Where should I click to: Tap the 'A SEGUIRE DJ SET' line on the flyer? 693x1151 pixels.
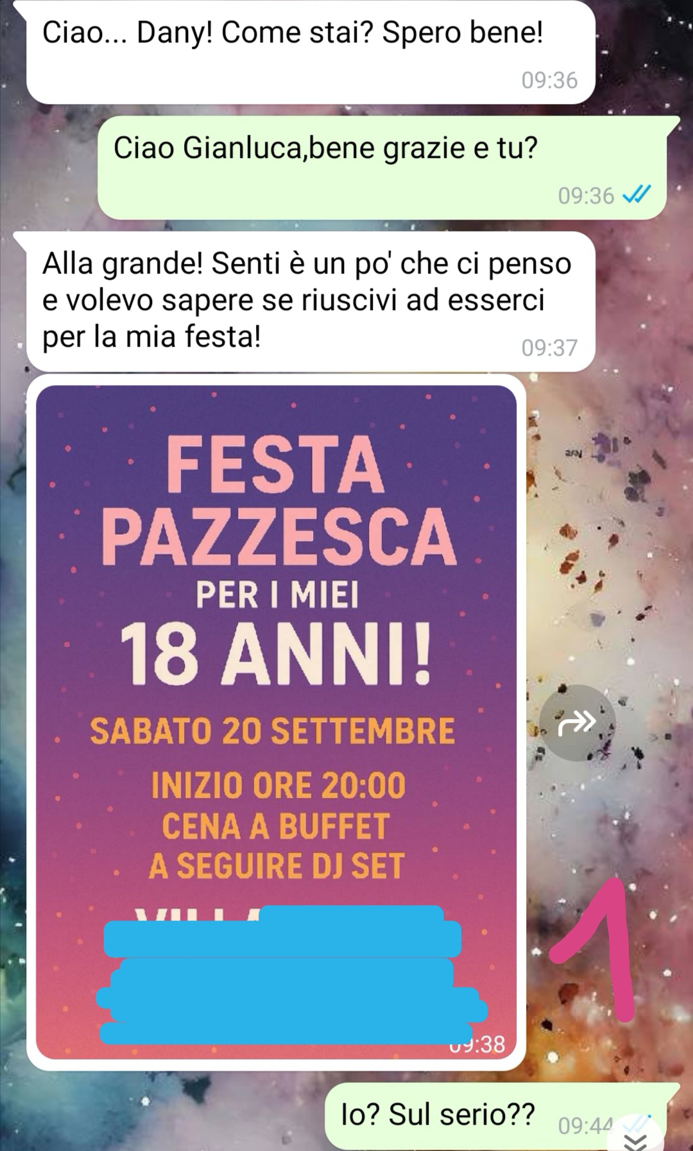click(x=277, y=865)
